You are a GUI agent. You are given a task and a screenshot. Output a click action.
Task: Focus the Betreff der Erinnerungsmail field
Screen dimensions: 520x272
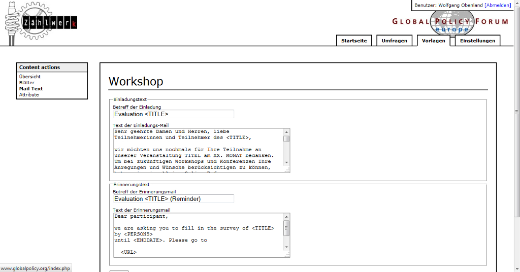pyautogui.click(x=173, y=199)
